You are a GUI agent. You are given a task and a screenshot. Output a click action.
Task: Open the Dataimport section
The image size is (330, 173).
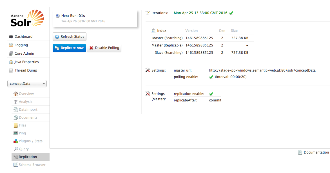[28, 110]
